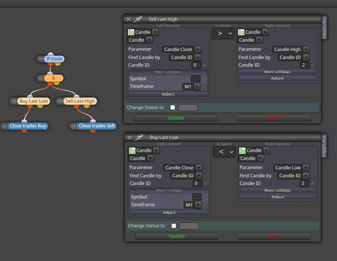Close the Buy Last Low panel
This screenshot has height=261, width=337.
[130, 138]
